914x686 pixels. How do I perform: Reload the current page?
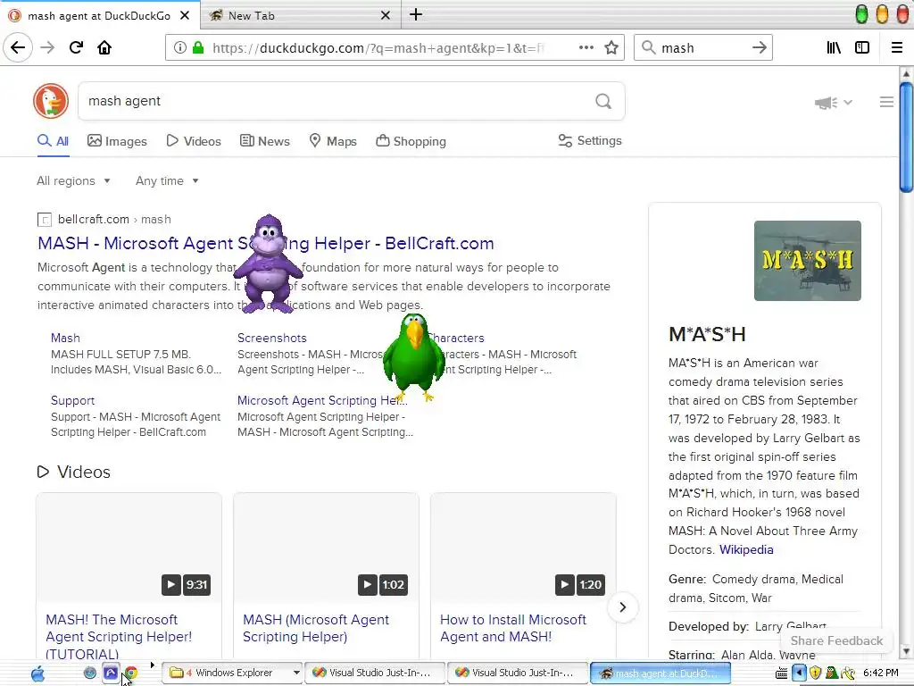coord(76,47)
